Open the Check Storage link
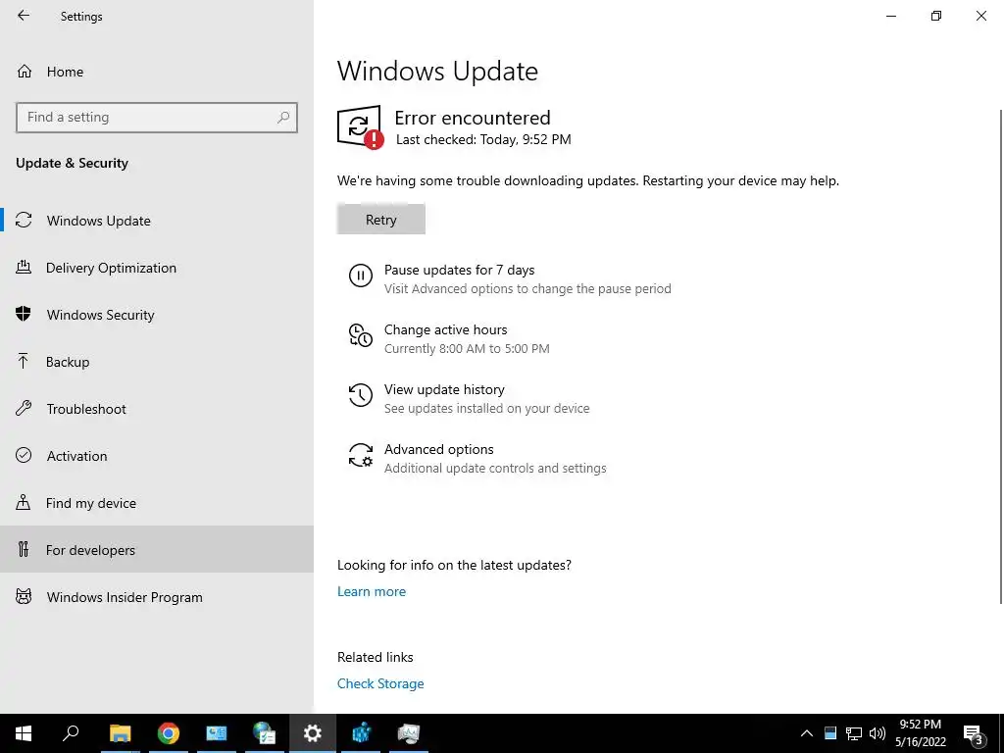Screen dimensions: 1004x753 (x=380, y=683)
